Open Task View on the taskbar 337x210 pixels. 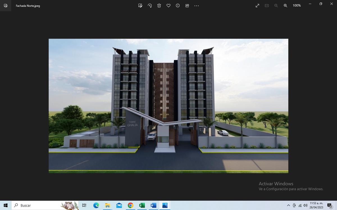pos(84,205)
